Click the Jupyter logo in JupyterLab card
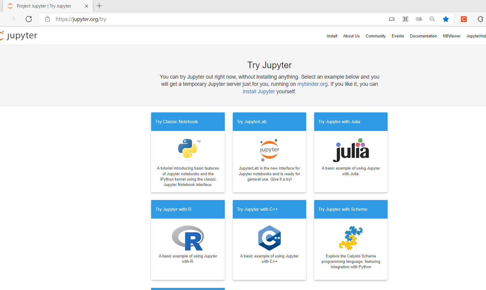This screenshot has height=290, width=486. point(269,150)
